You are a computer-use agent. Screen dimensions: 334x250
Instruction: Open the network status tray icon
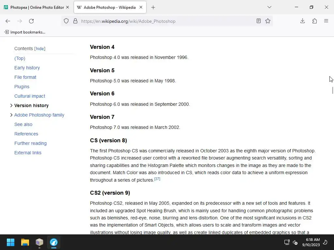click(287, 242)
